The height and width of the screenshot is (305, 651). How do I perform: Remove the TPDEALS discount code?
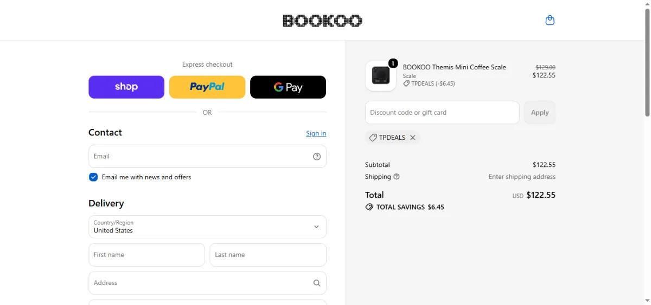pyautogui.click(x=413, y=138)
